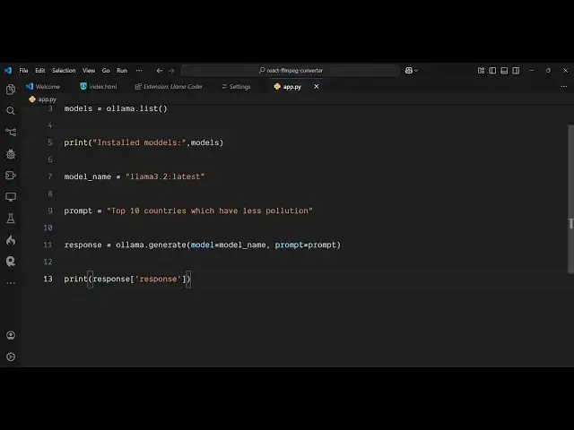Close the app.py tab

pos(317,87)
